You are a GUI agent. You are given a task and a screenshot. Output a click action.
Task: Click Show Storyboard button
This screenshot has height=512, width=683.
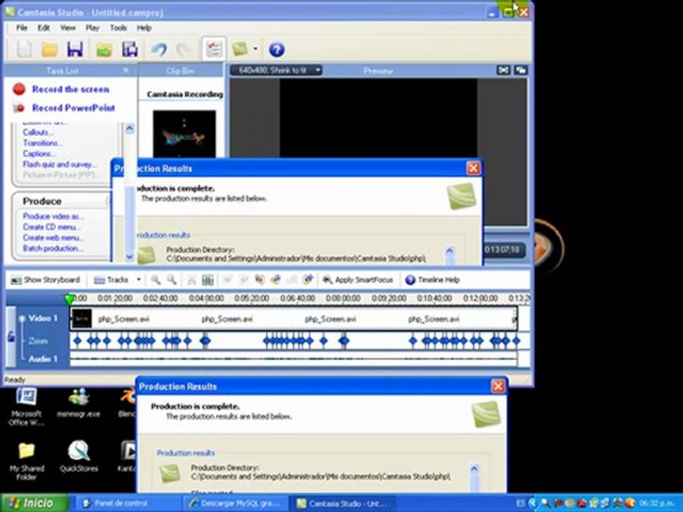point(46,280)
